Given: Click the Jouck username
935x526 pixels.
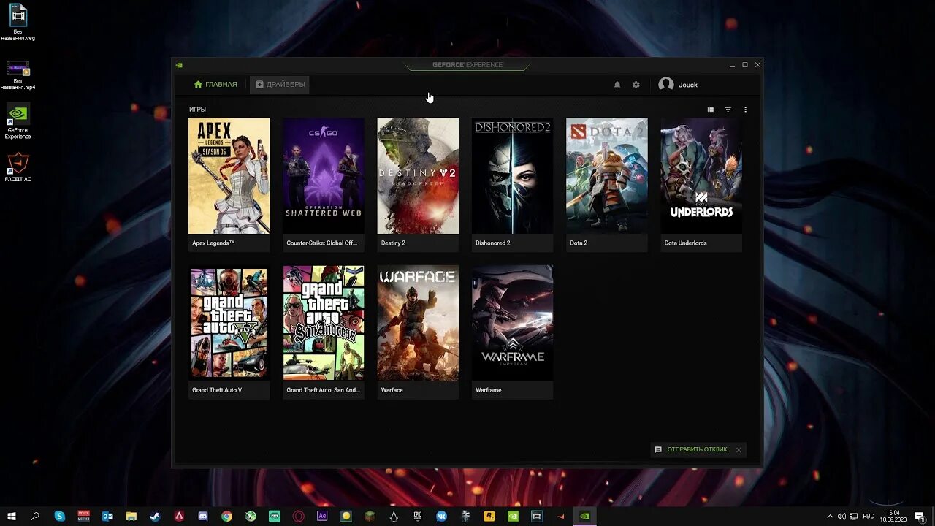Looking at the screenshot, I should pyautogui.click(x=688, y=85).
